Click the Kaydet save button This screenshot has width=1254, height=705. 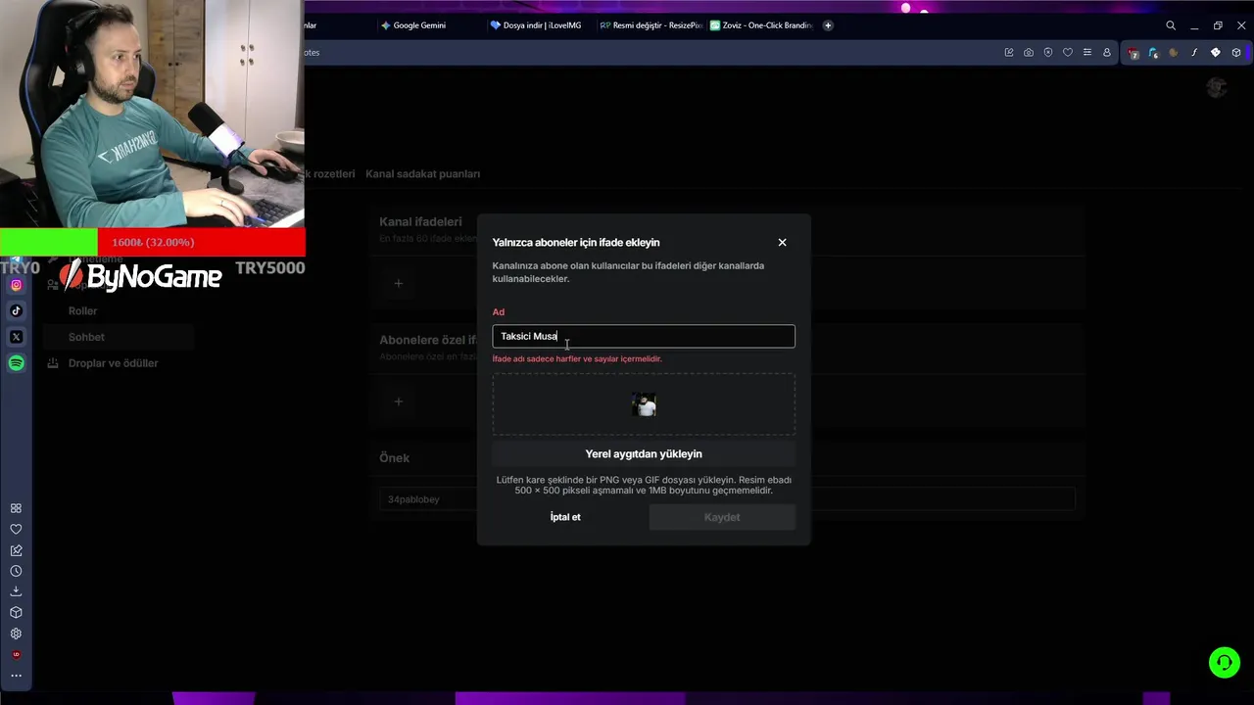722,517
